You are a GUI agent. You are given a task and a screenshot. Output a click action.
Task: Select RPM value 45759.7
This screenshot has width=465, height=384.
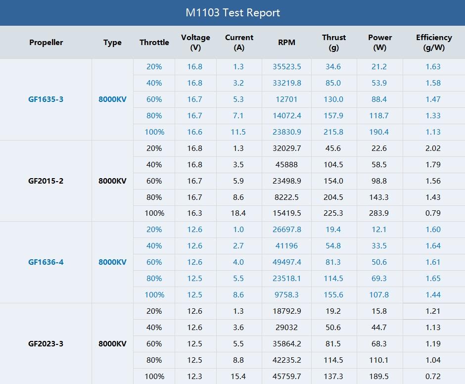pos(287,376)
